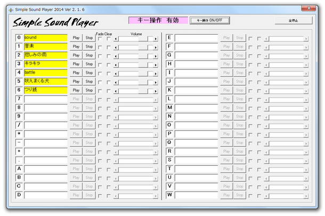Click the empty file field for slot A
The image size is (325, 216).
click(x=46, y=169)
